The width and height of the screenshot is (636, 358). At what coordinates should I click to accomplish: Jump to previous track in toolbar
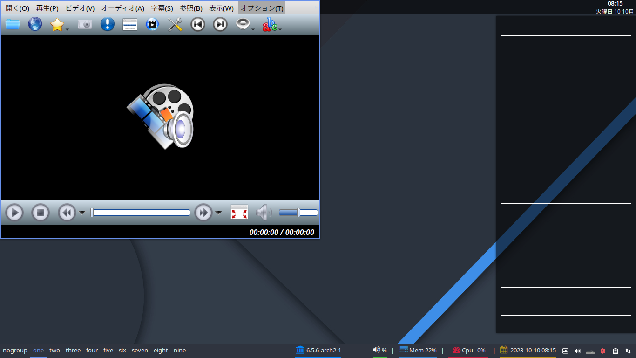pyautogui.click(x=198, y=24)
